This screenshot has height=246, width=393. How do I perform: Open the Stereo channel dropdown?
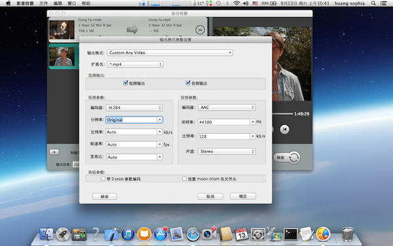tap(227, 152)
